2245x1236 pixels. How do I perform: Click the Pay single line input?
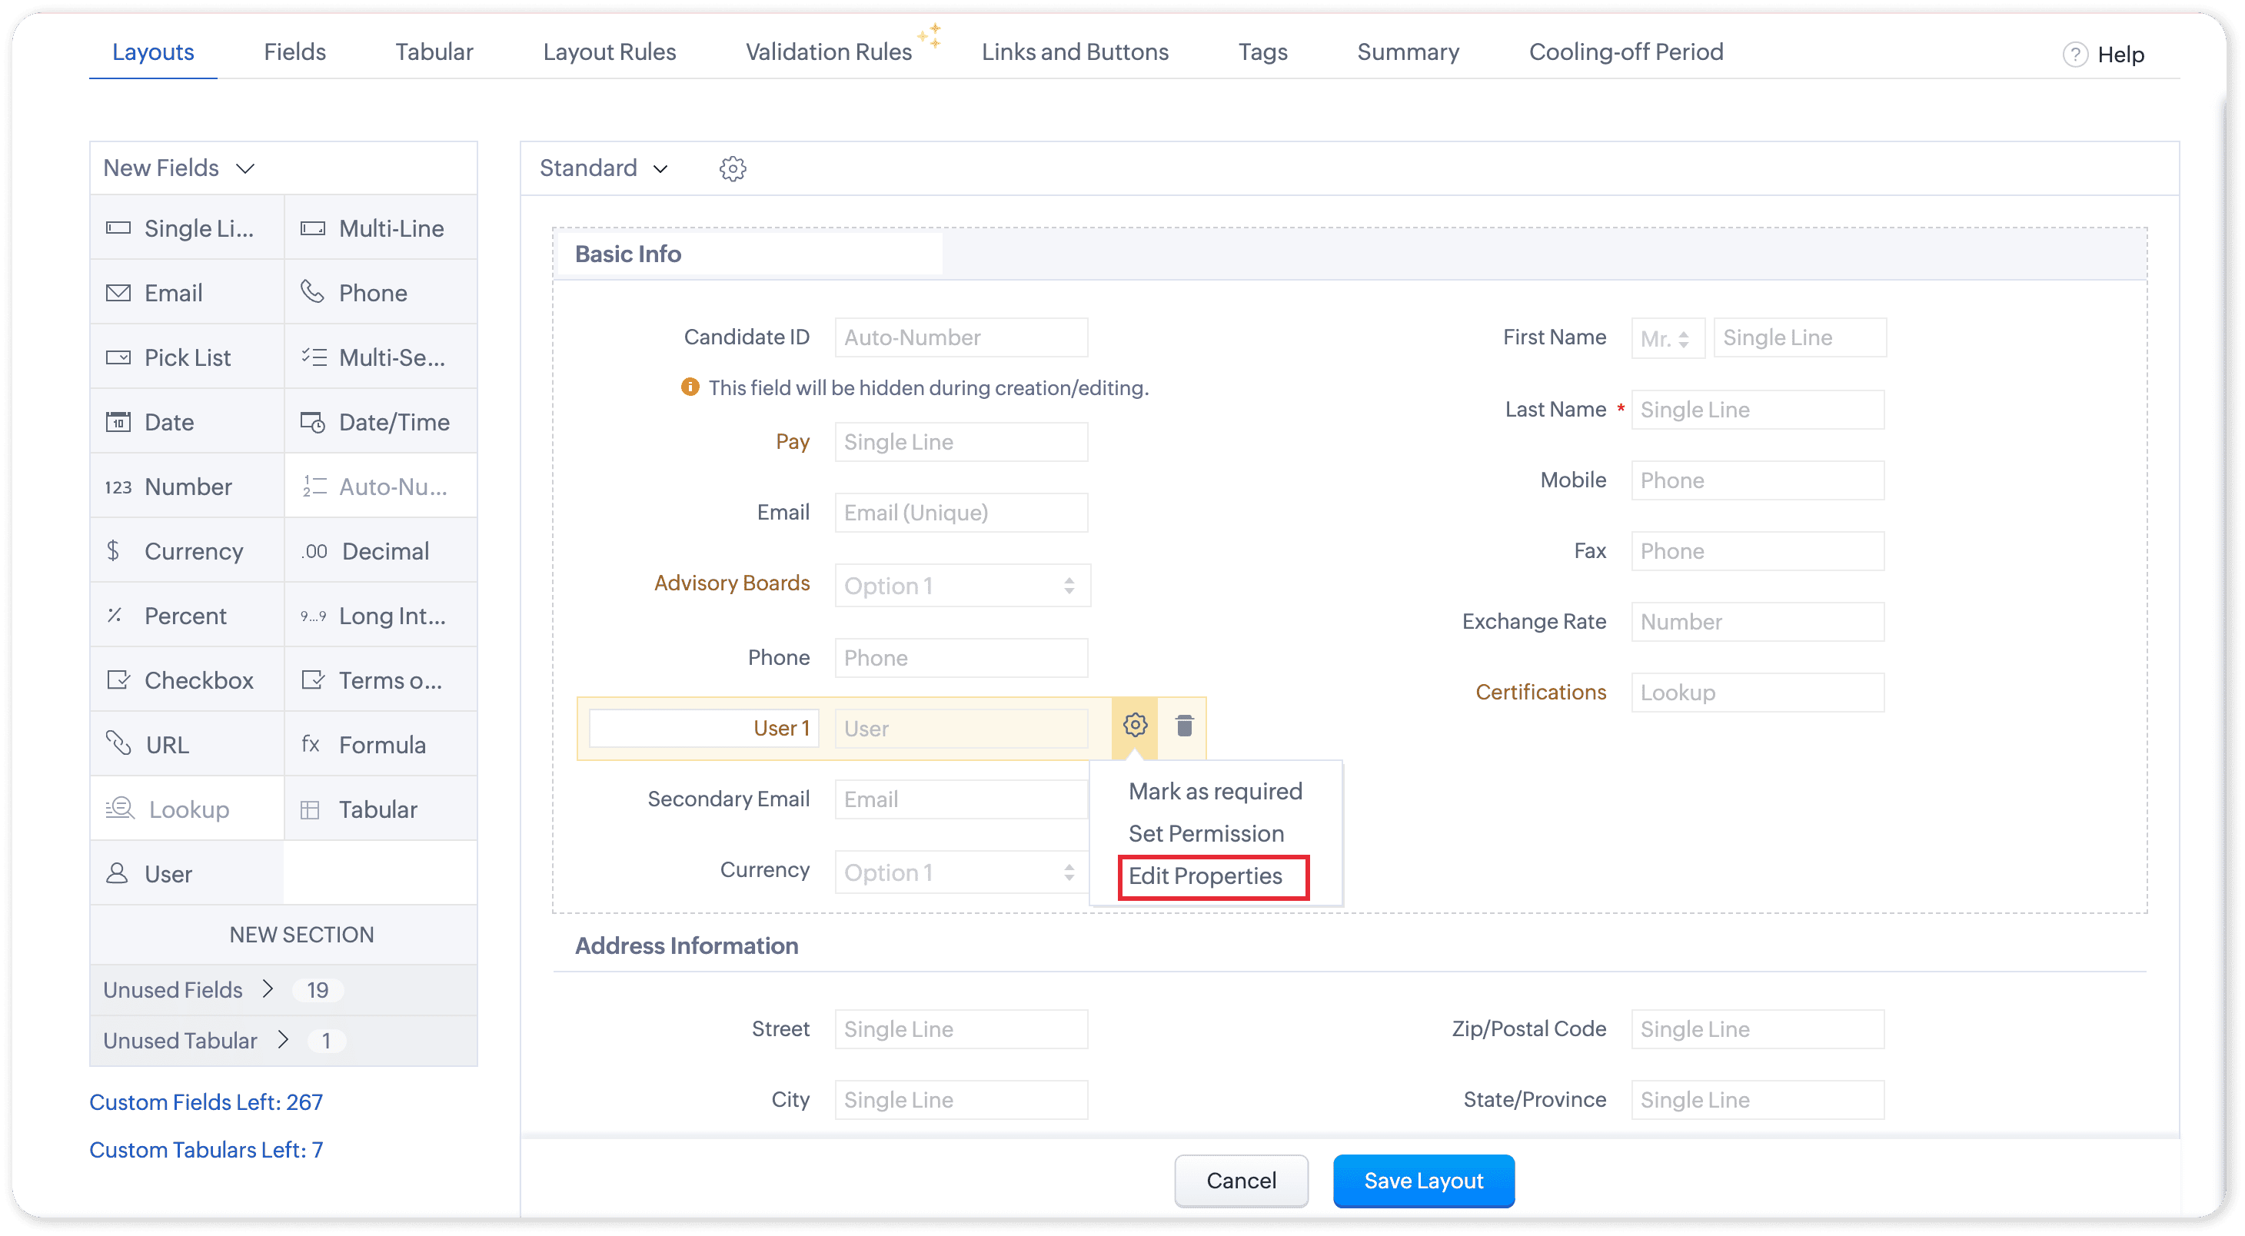coord(960,442)
